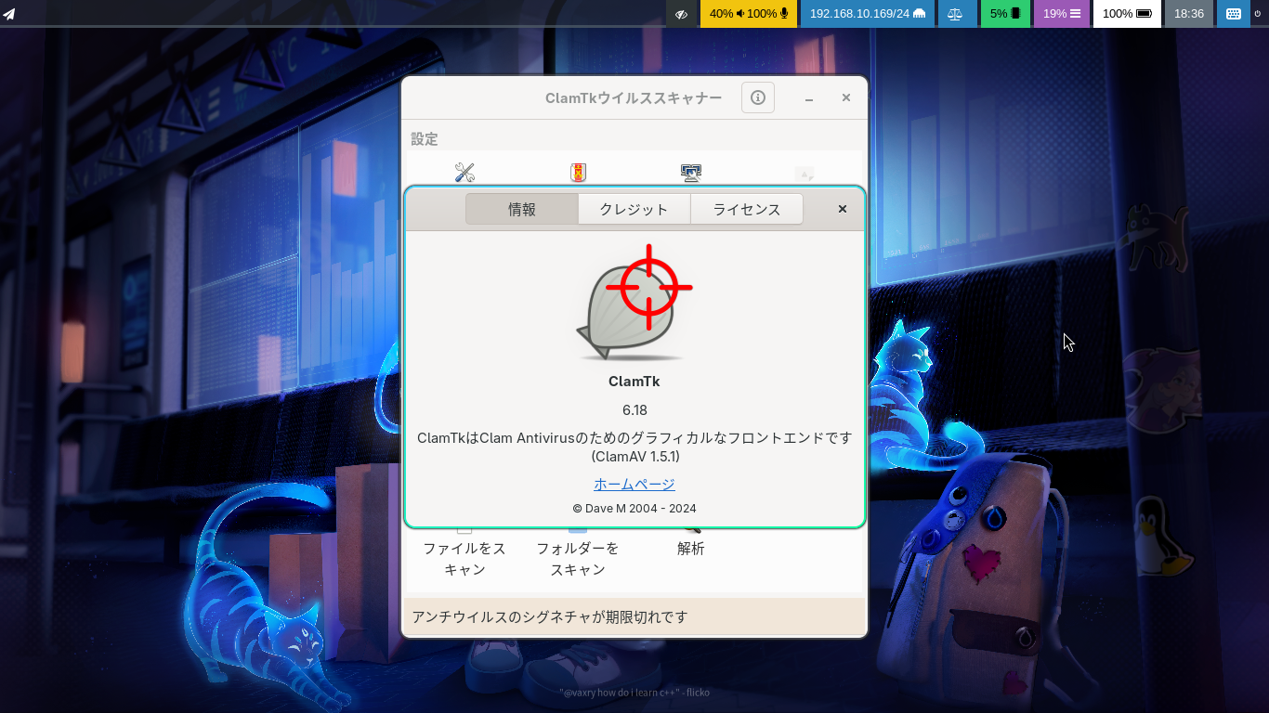Image resolution: width=1269 pixels, height=713 pixels.
Task: Click the 18:36 clock
Action: coord(1189,14)
